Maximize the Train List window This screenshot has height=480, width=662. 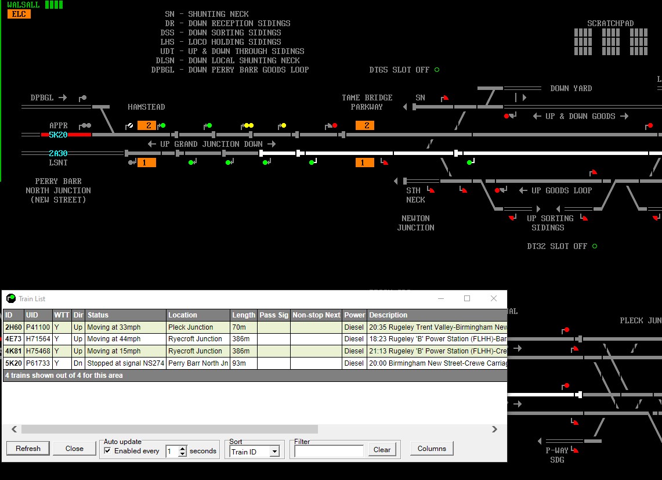[x=467, y=298]
